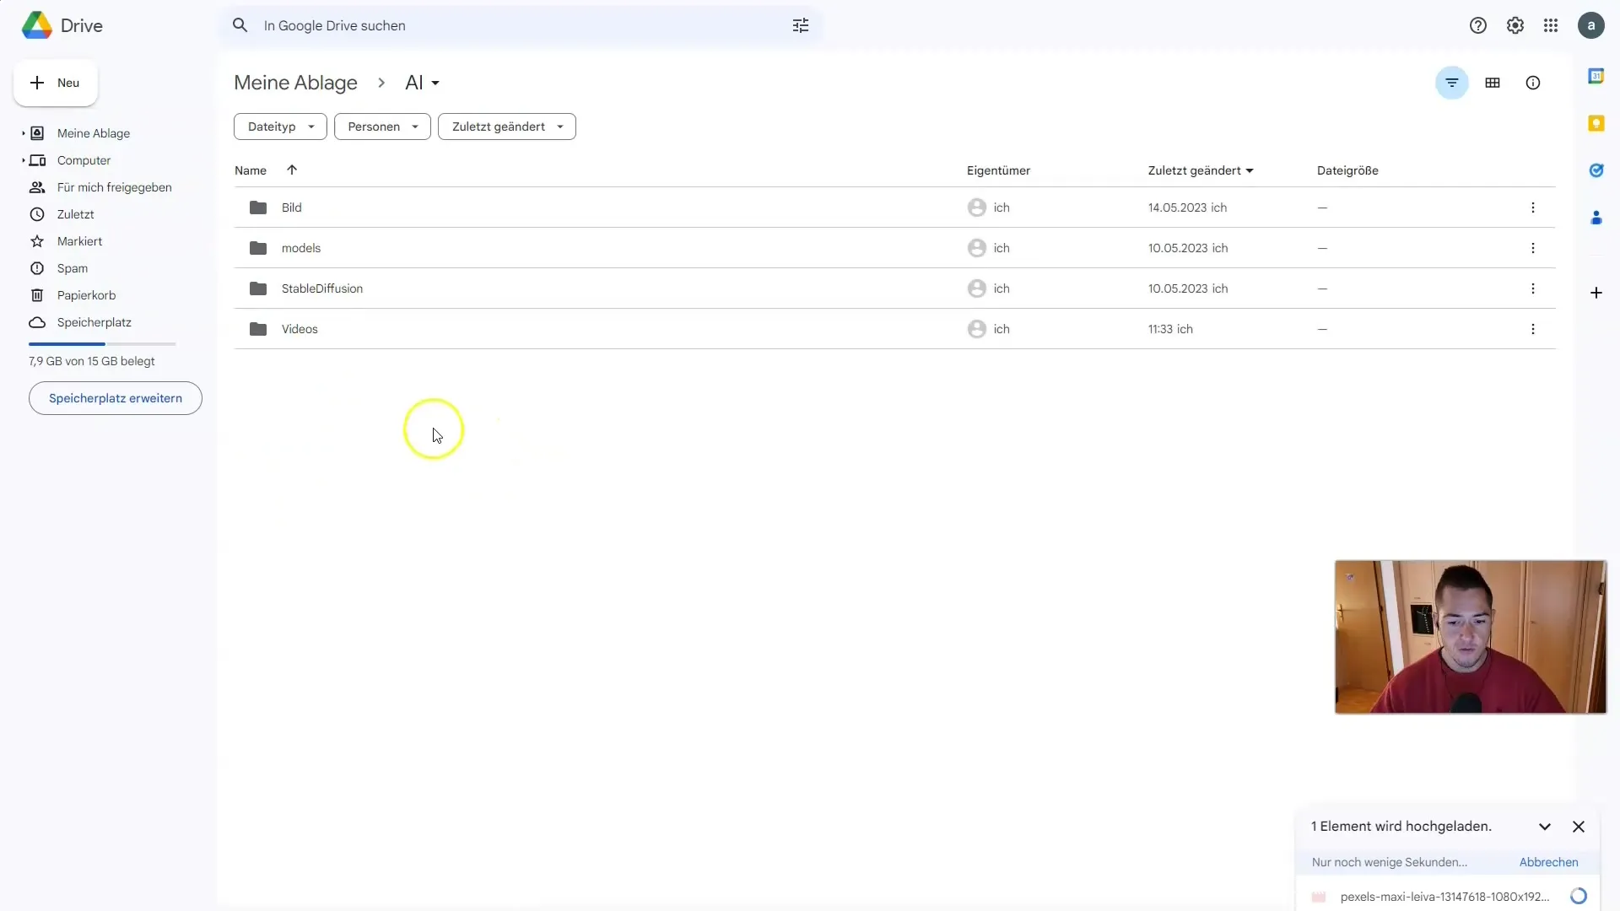Get add-ons with the plus icon
This screenshot has width=1620, height=911.
pyautogui.click(x=1596, y=293)
